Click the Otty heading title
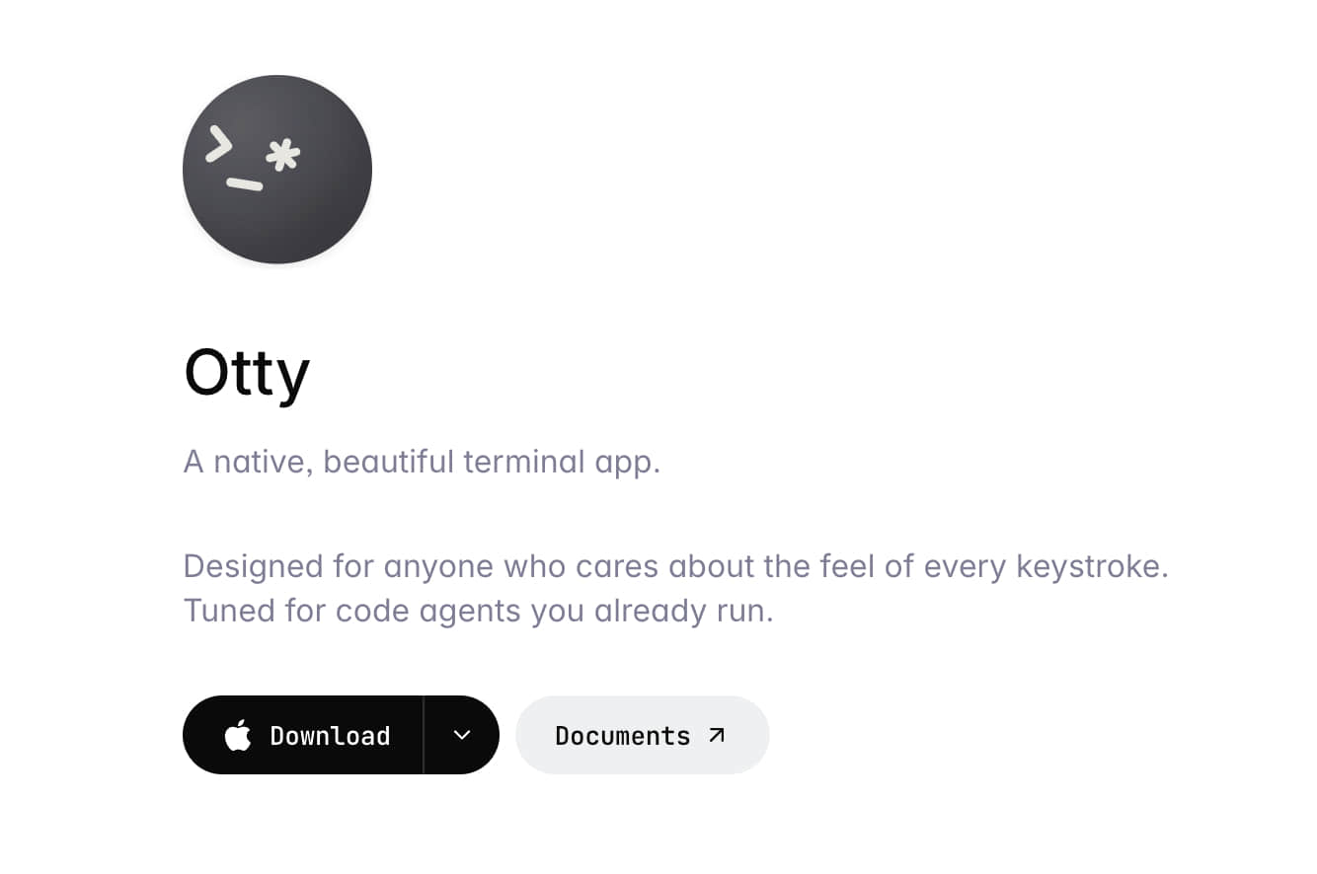Image resolution: width=1317 pixels, height=874 pixels. (247, 374)
